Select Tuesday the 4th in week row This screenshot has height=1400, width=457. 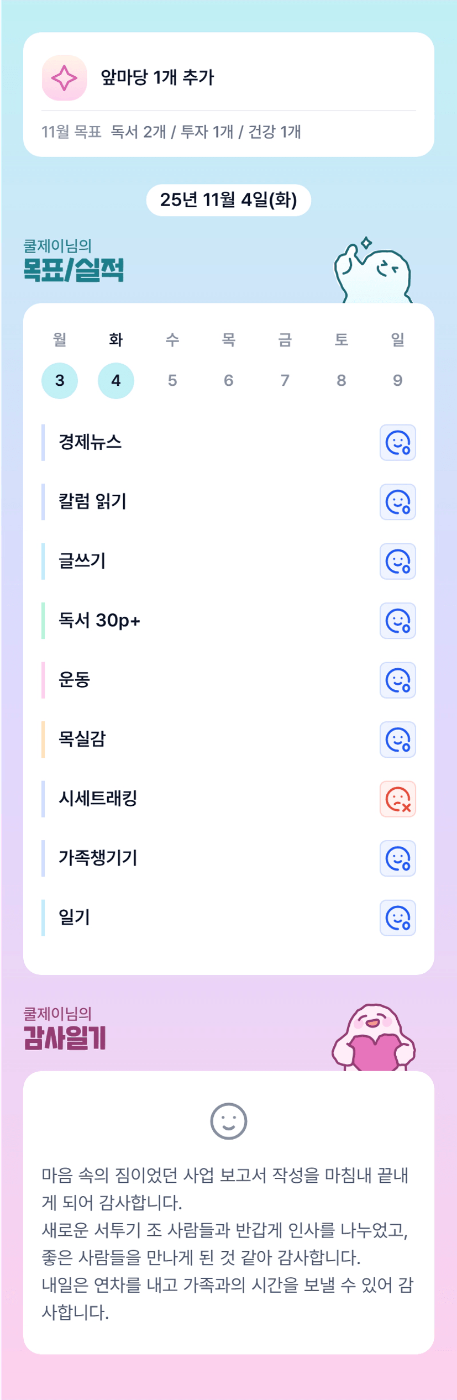click(x=116, y=380)
